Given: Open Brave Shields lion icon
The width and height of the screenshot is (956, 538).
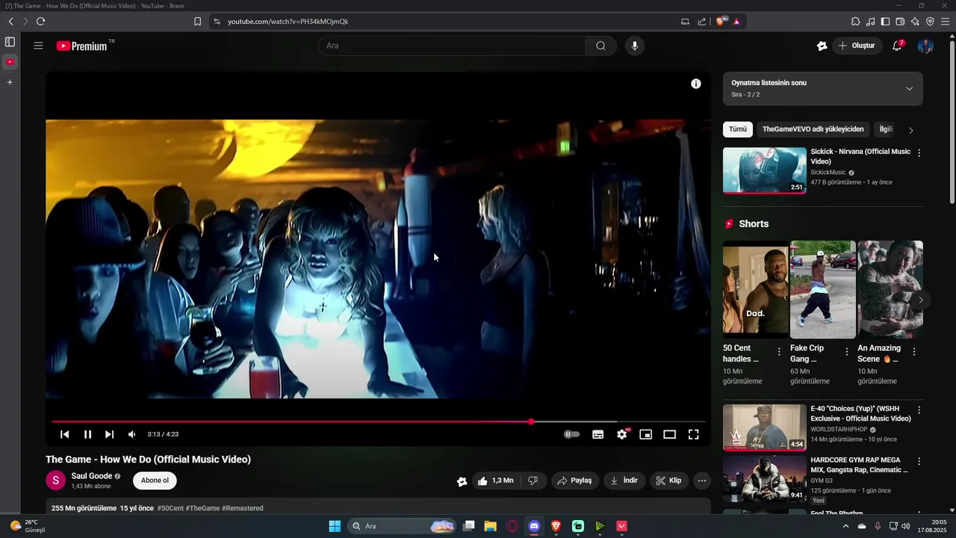Looking at the screenshot, I should click(x=720, y=22).
